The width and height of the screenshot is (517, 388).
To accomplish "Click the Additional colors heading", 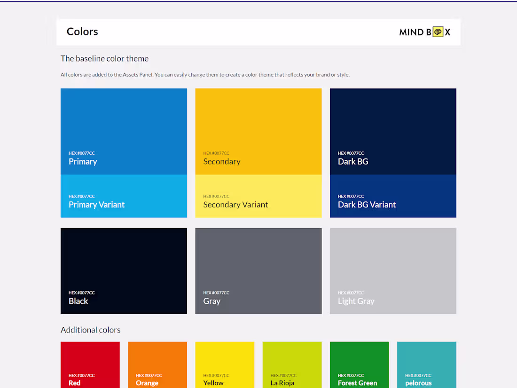I will click(x=90, y=330).
